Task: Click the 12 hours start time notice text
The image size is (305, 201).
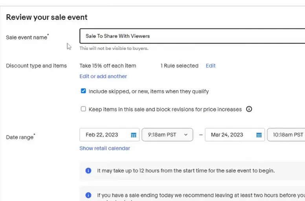Action: pyautogui.click(x=186, y=171)
